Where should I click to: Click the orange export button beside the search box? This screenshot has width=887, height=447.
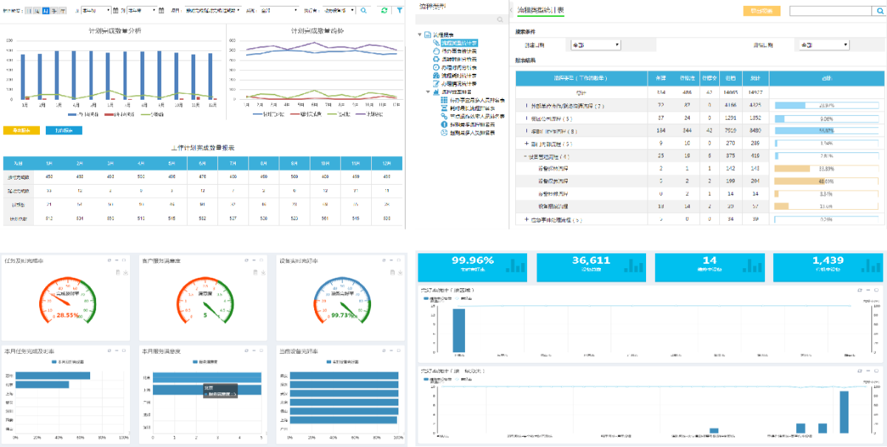[x=761, y=11]
